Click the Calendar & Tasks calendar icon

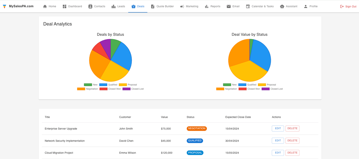(x=248, y=6)
